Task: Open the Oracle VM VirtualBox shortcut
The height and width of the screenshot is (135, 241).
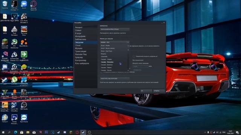Action: 14,106
